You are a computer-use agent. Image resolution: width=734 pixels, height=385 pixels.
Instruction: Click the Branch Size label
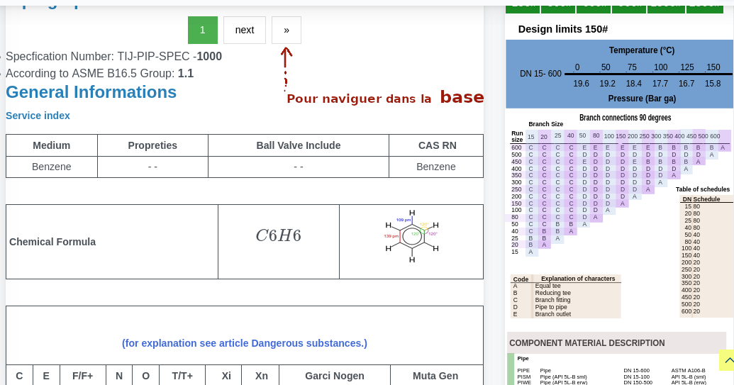546,124
